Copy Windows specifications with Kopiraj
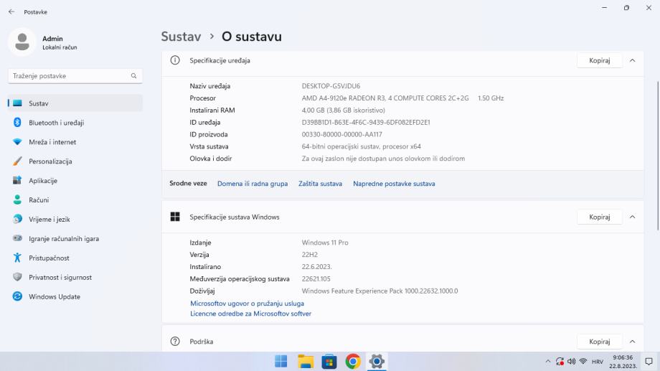This screenshot has height=371, width=660. click(600, 217)
